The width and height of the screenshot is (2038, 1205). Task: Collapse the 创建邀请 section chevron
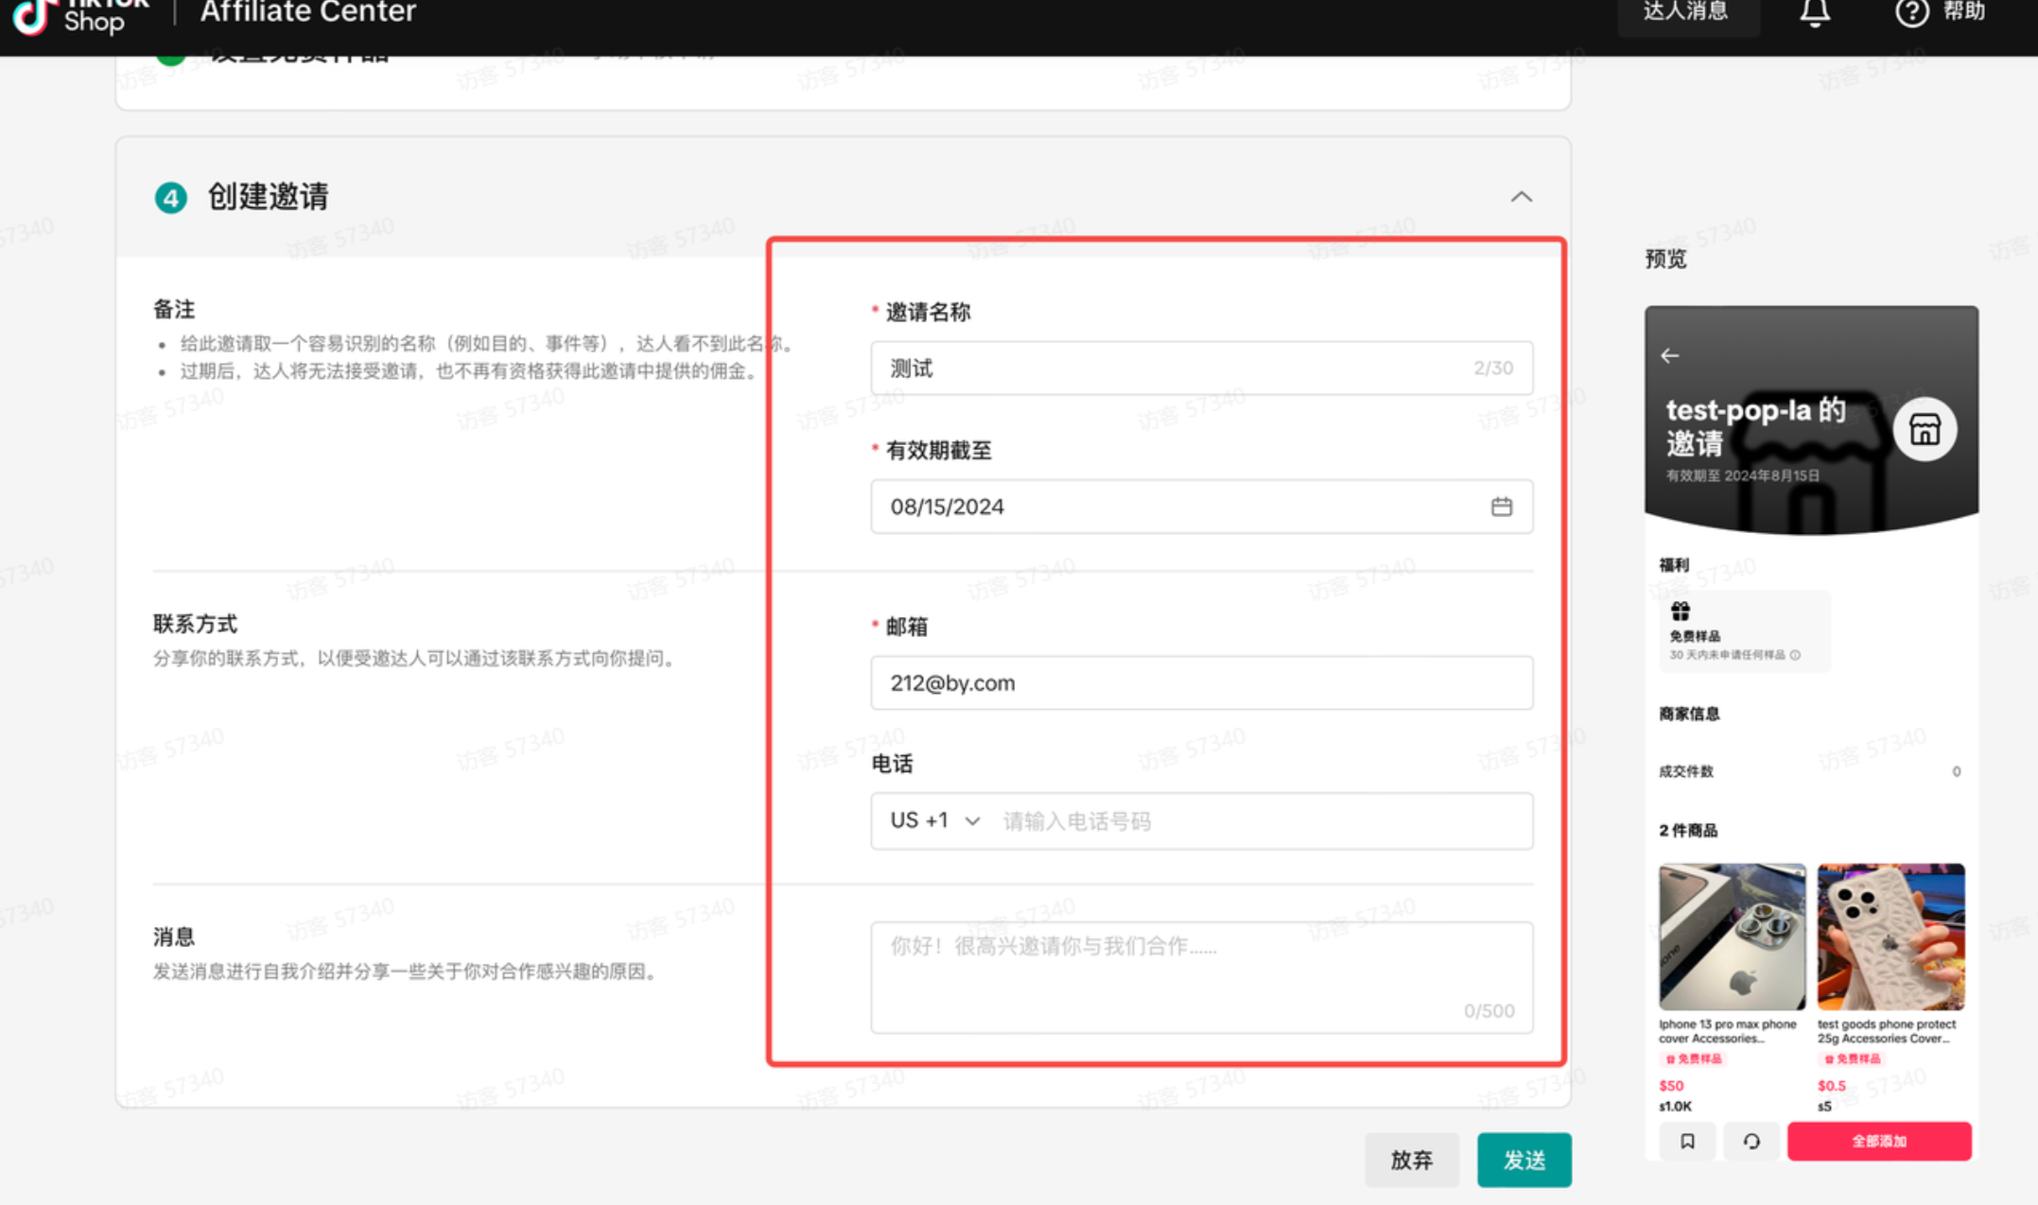click(1521, 197)
